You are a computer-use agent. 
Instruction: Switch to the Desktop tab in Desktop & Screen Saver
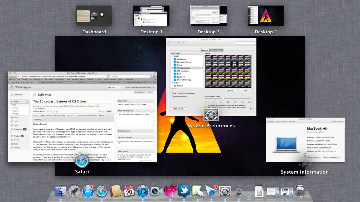point(204,50)
